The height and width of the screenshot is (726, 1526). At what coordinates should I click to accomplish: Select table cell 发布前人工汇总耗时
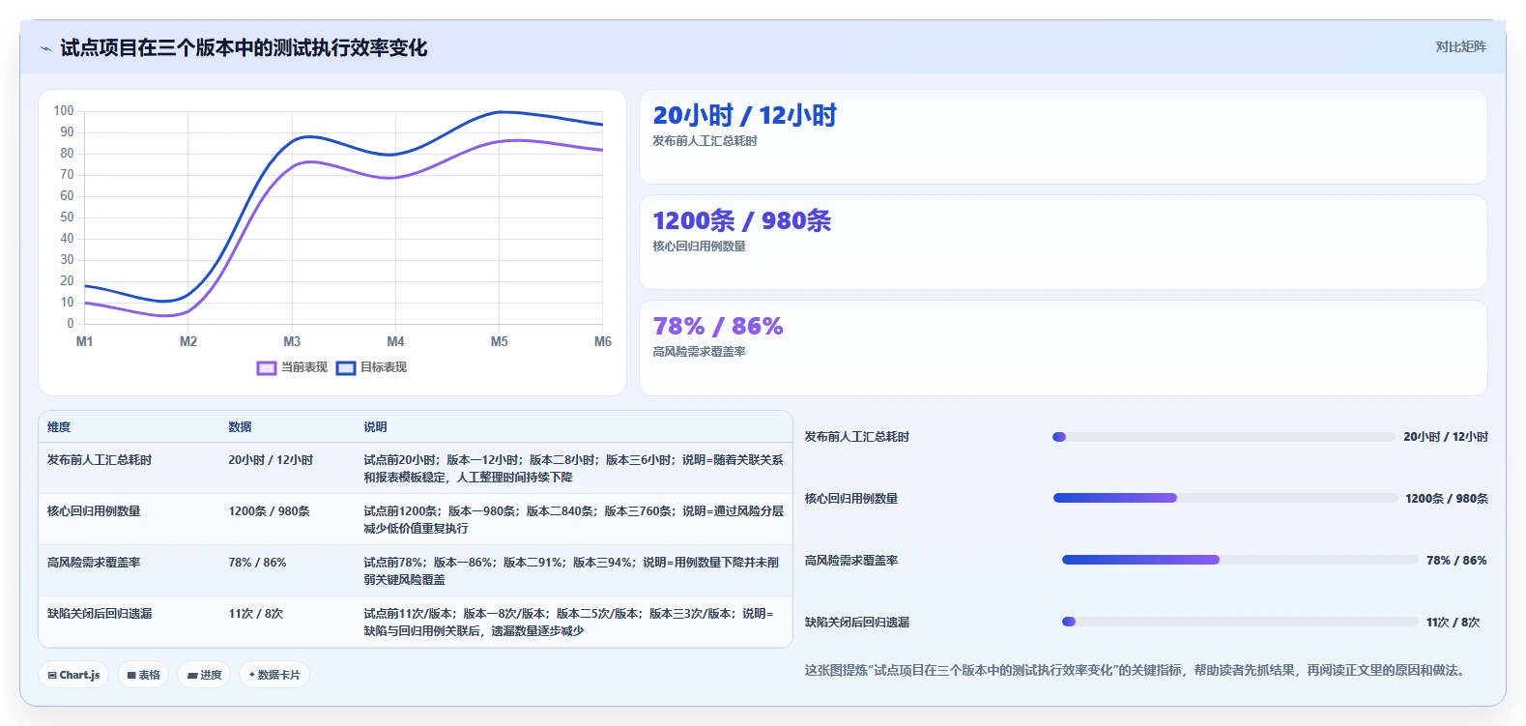point(100,460)
